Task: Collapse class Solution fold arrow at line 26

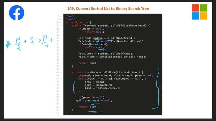Action: pyautogui.click(x=61, y=23)
